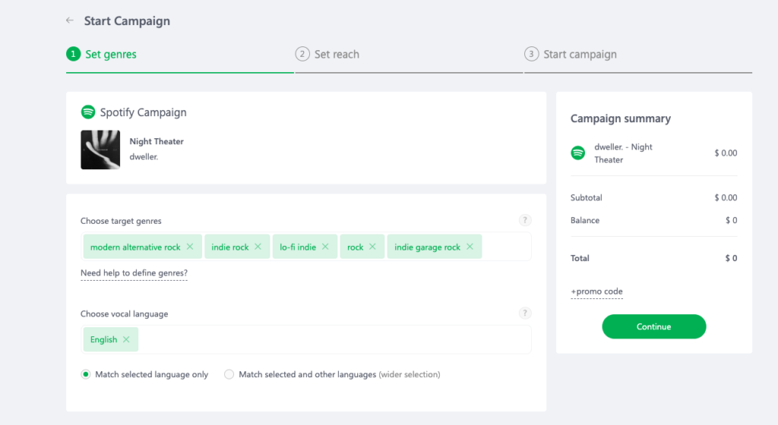Click the Spotify icon in Campaign summary
The image size is (778, 425).
click(578, 153)
